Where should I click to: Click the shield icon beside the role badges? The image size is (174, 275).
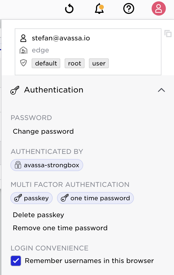click(23, 63)
